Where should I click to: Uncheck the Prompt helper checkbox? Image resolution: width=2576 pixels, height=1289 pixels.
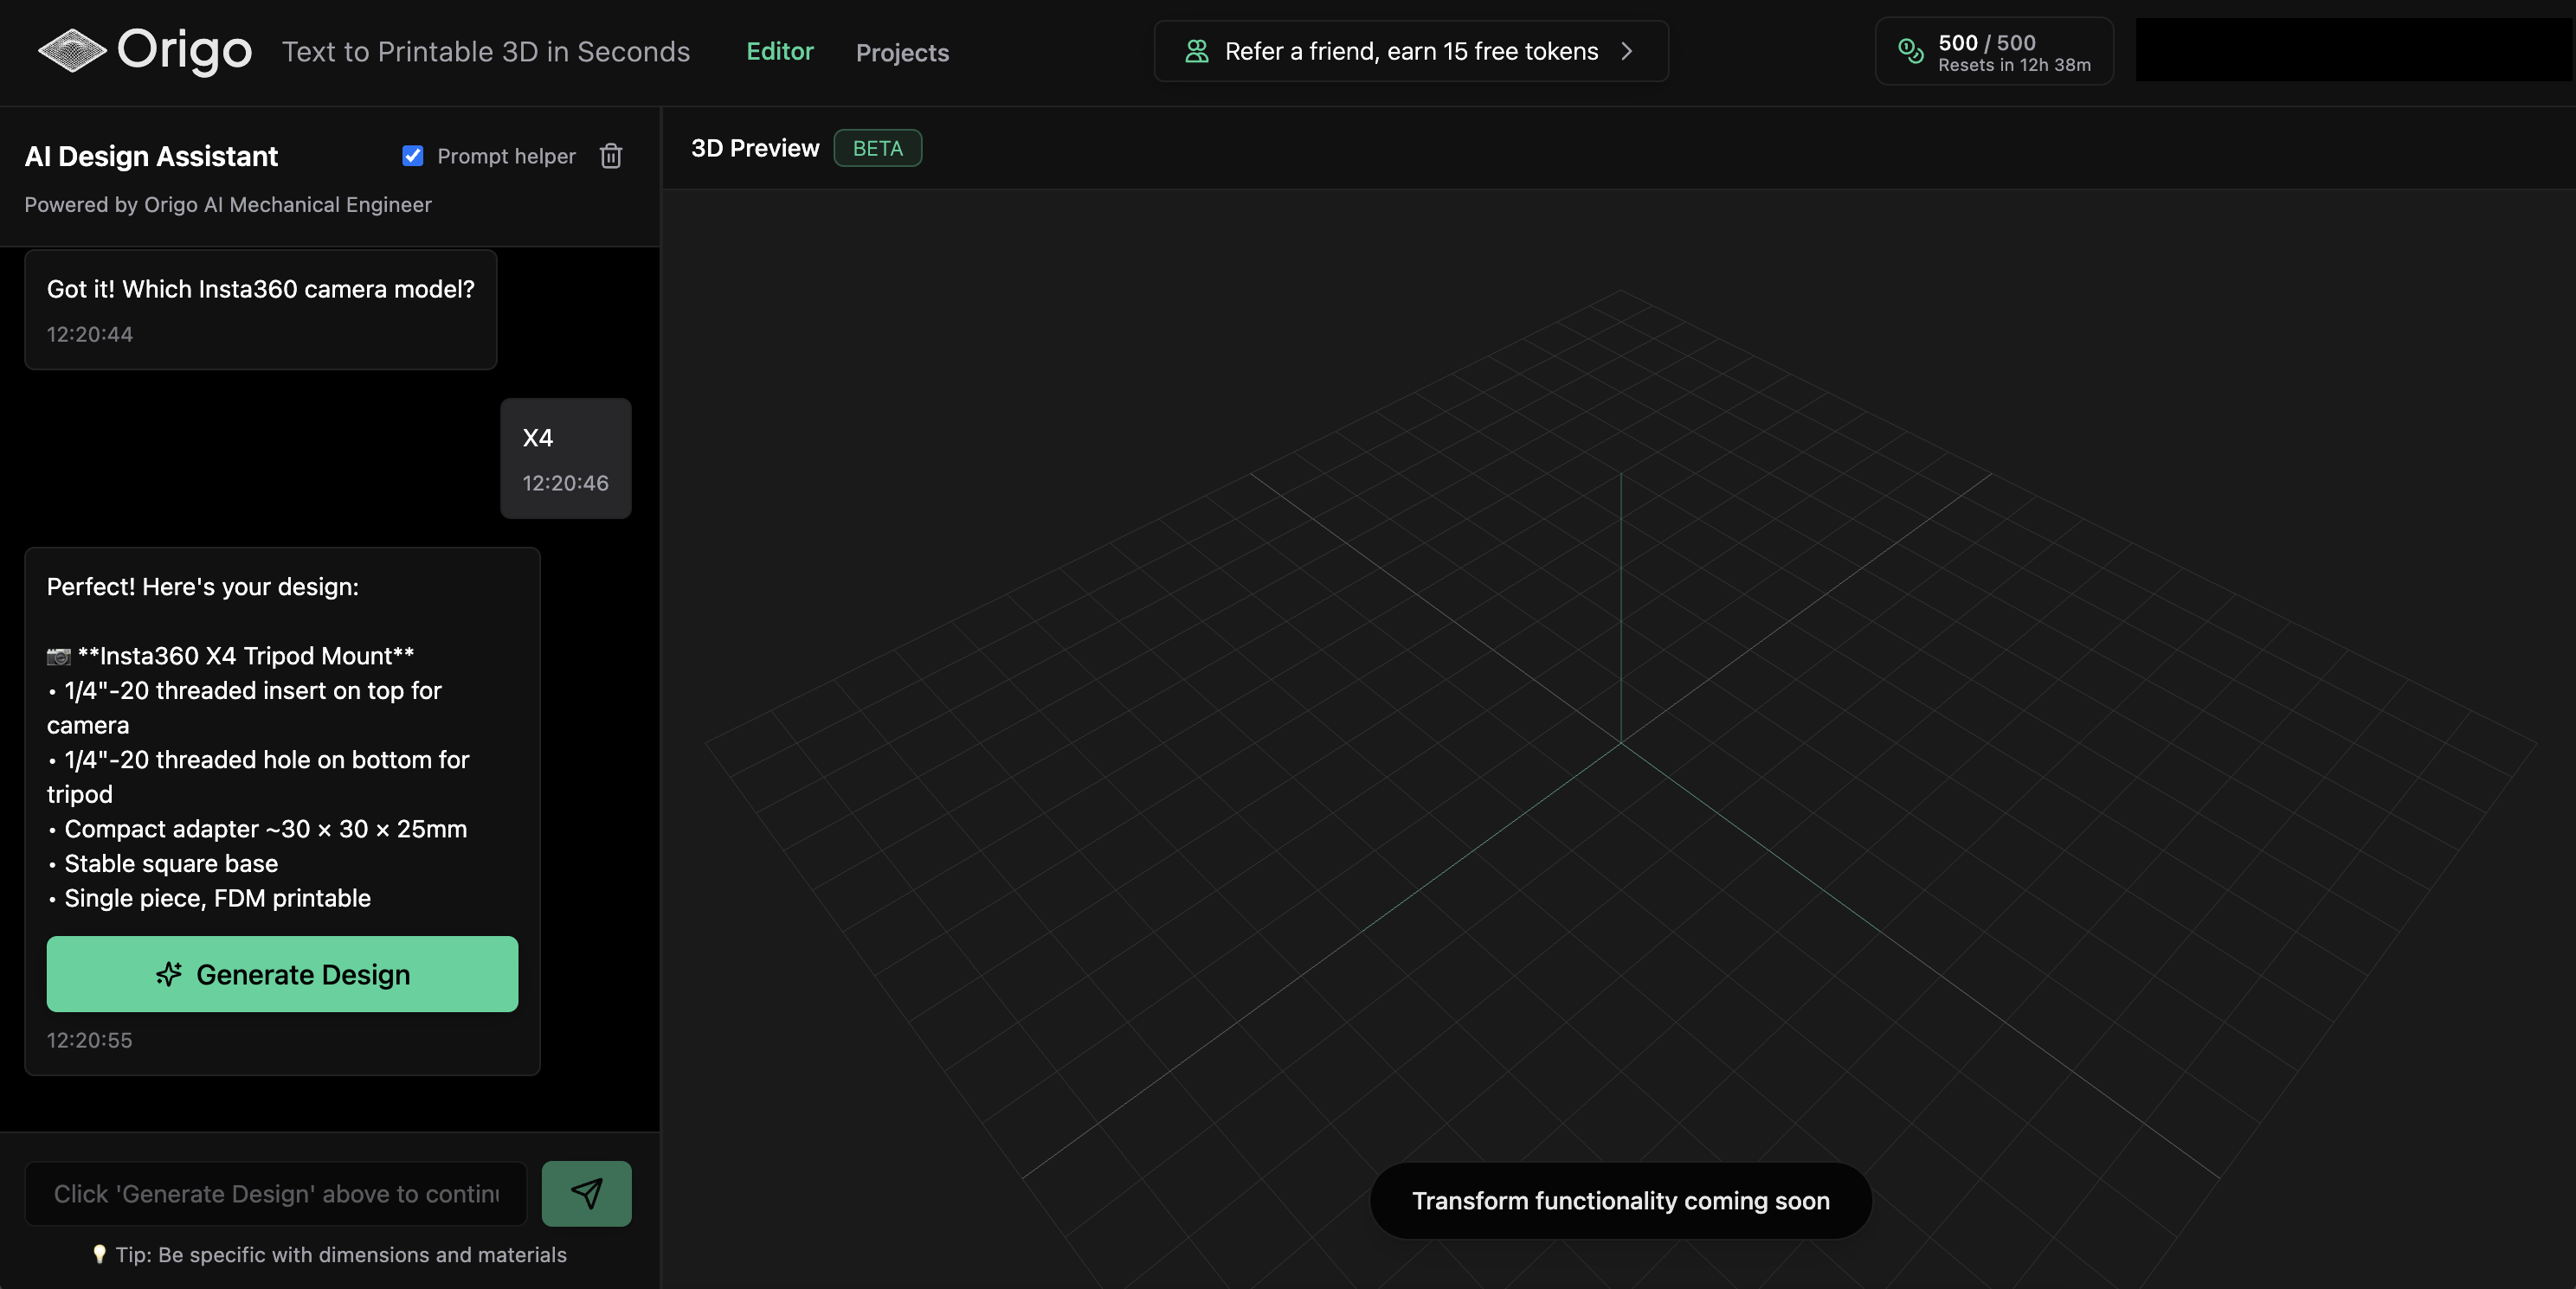tap(413, 156)
